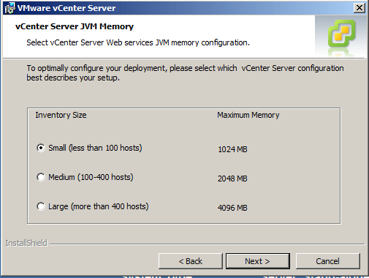Click the Maximum Memory column header
This screenshot has width=369, height=278.
248,115
